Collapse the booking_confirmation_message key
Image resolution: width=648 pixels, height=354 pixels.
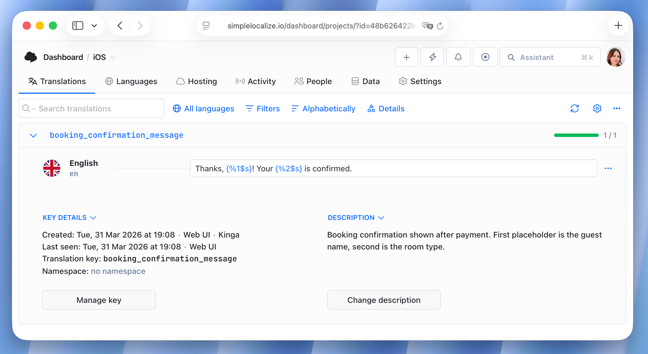point(33,135)
